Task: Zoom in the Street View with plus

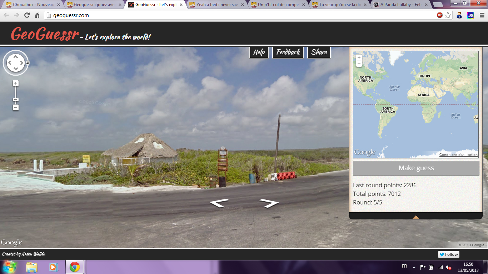Action: [x=16, y=83]
